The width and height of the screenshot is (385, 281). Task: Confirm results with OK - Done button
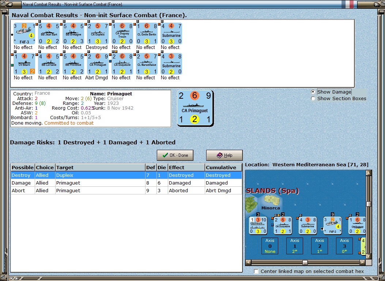tap(175, 155)
